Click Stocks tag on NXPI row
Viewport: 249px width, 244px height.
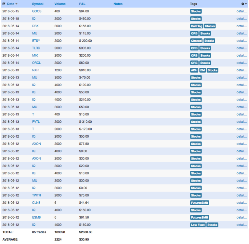(x=212, y=70)
